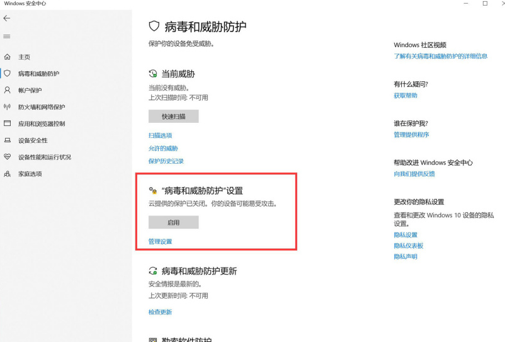This screenshot has width=505, height=342.
Task: Click the Windows 社区视频 heading
Action: click(x=420, y=45)
